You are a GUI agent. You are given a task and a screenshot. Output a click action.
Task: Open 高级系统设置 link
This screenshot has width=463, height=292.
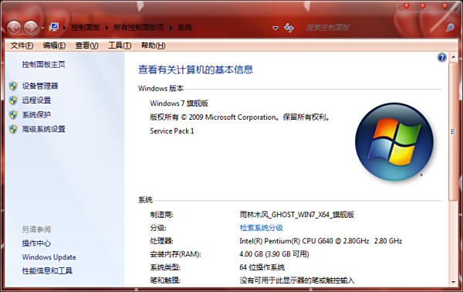tap(44, 129)
